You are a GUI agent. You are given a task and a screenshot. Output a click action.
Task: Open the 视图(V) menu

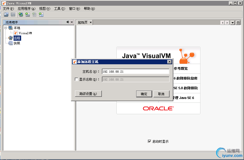44,9
